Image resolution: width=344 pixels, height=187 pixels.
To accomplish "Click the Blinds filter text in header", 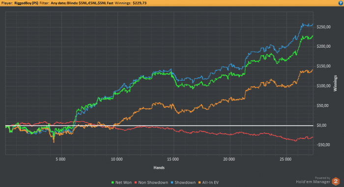I will (x=90, y=3).
